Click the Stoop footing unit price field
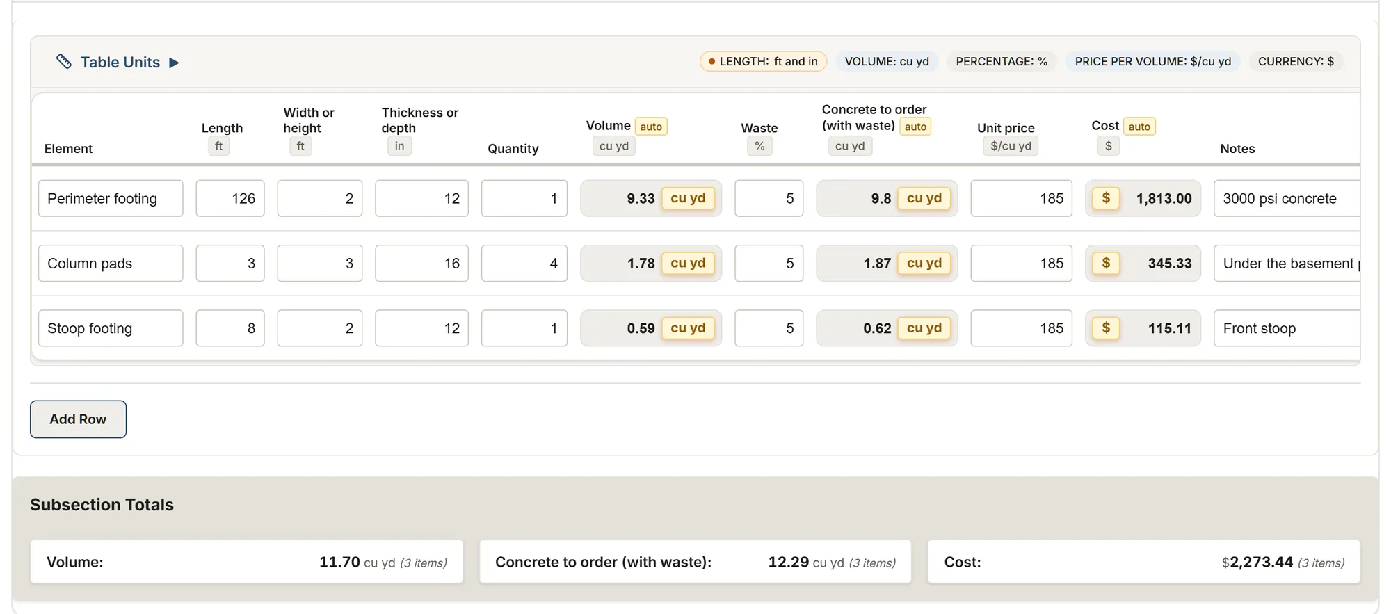 [1021, 328]
